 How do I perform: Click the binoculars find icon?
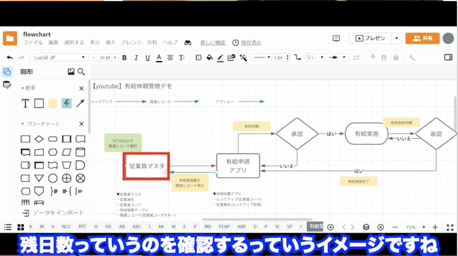point(188,43)
